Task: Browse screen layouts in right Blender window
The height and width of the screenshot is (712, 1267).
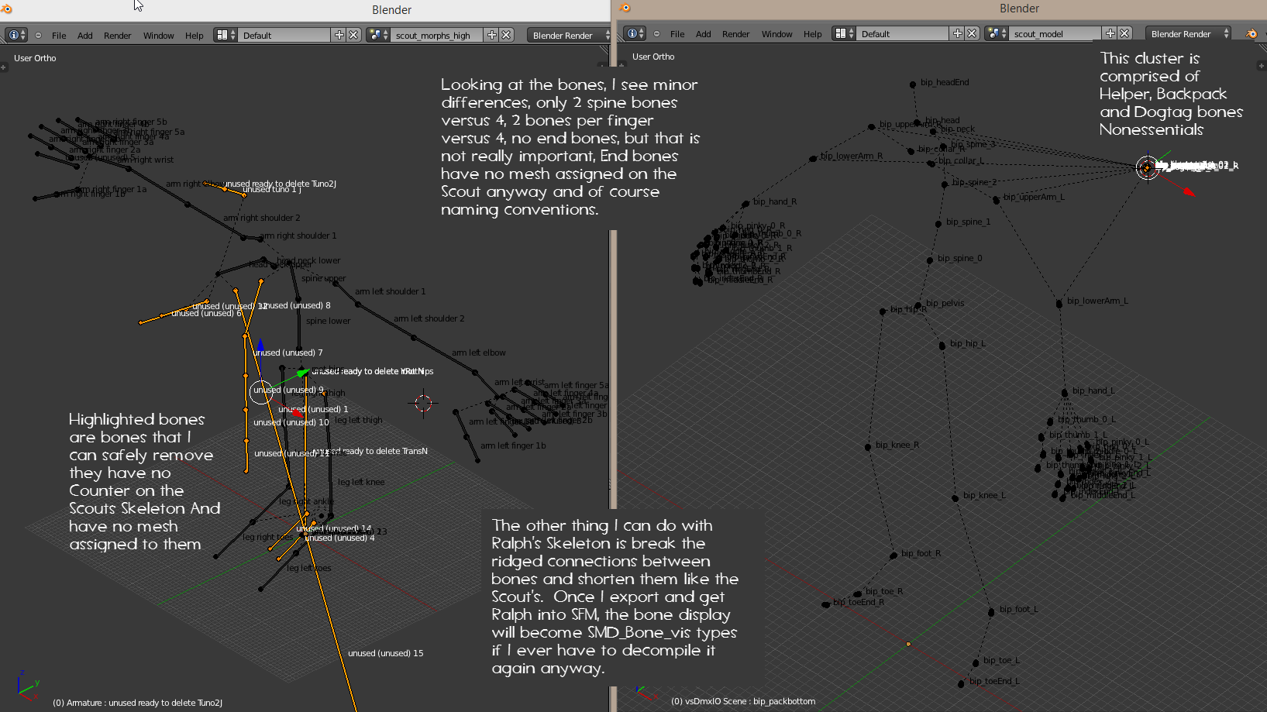Action: pos(844,33)
